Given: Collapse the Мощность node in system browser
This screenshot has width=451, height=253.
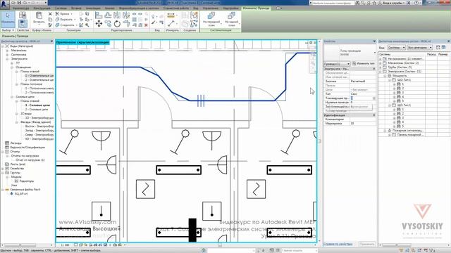Looking at the screenshot, I should point(385,76).
